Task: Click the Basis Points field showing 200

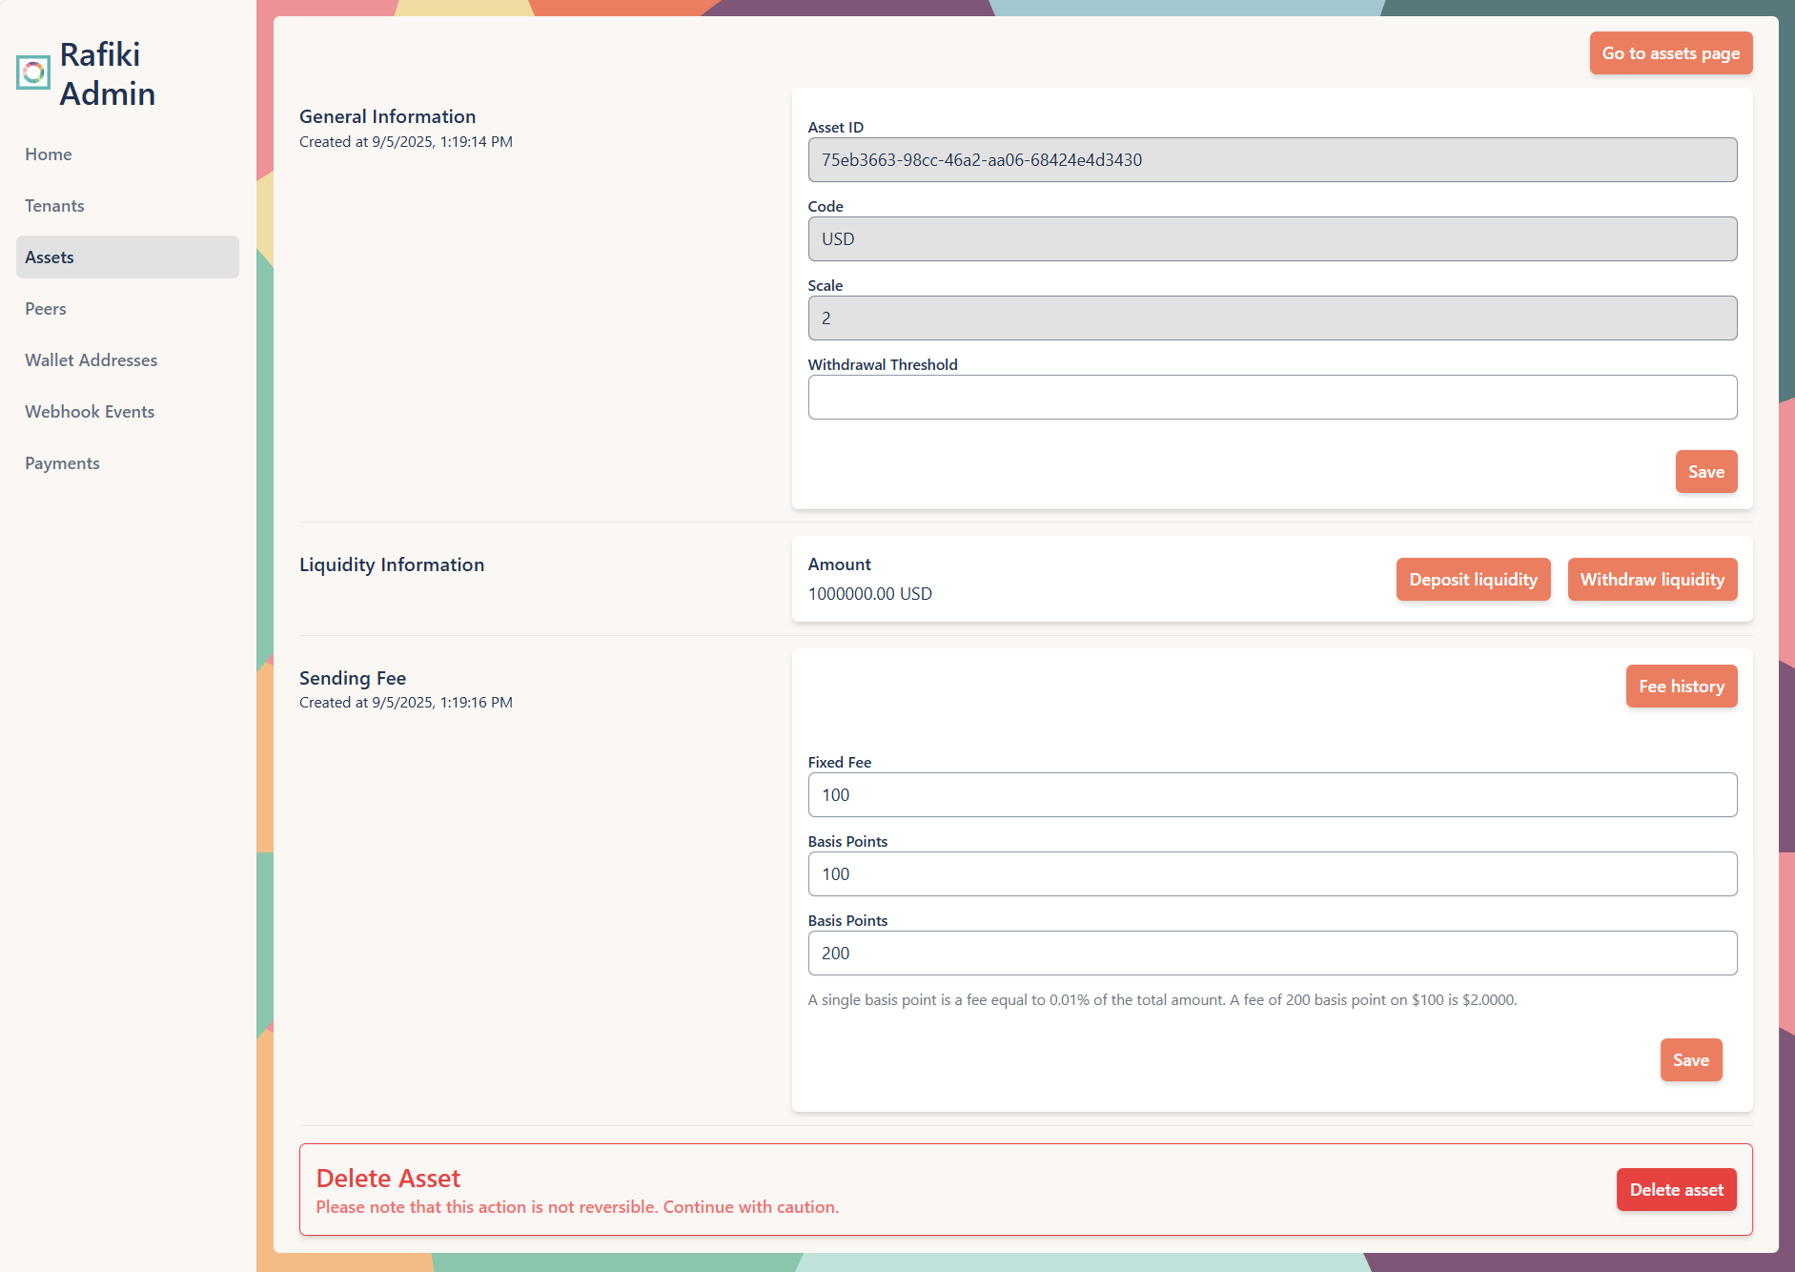Action: click(x=1272, y=953)
